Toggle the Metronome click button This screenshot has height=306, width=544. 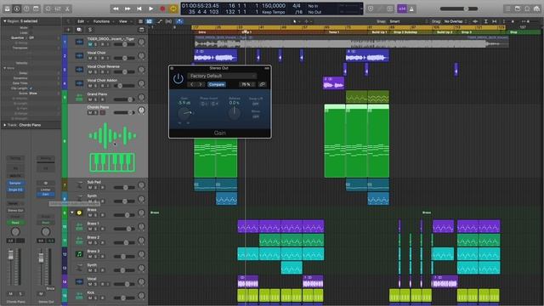coord(411,8)
